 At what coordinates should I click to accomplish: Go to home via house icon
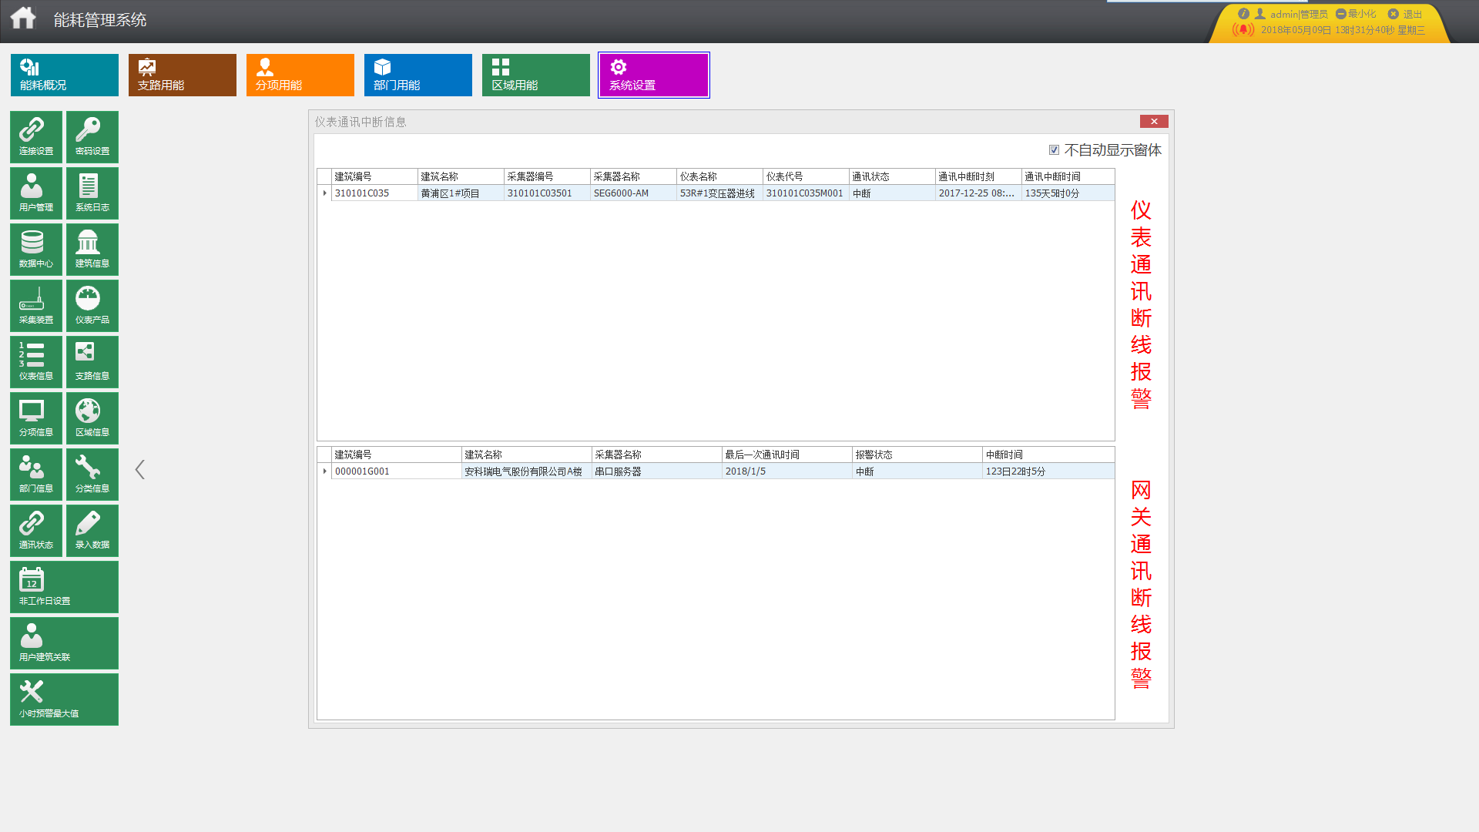click(x=23, y=18)
